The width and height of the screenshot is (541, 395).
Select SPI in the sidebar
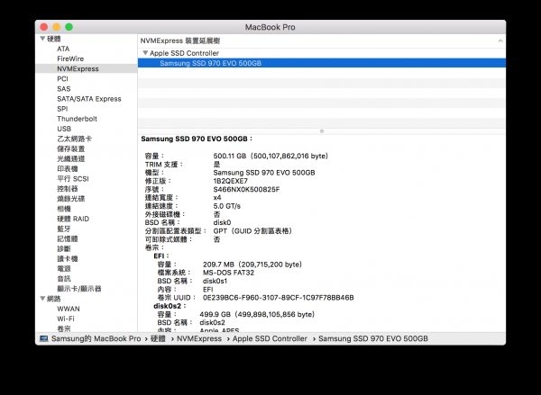[x=62, y=109]
